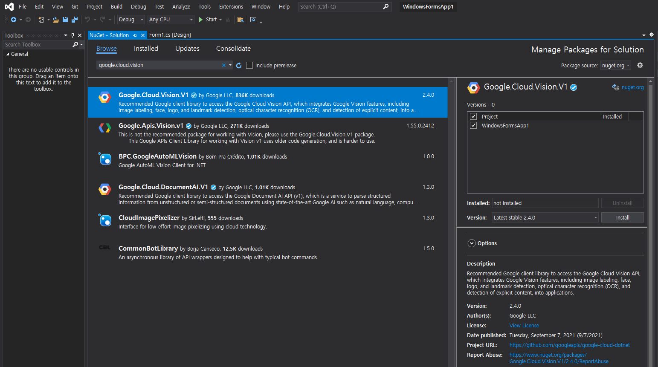Expand the Options section chevron
The height and width of the screenshot is (367, 658).
click(x=472, y=243)
